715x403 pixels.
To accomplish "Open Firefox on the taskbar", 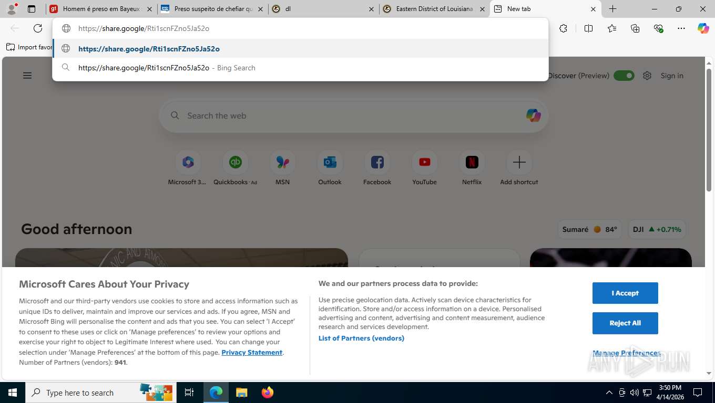I will click(267, 393).
